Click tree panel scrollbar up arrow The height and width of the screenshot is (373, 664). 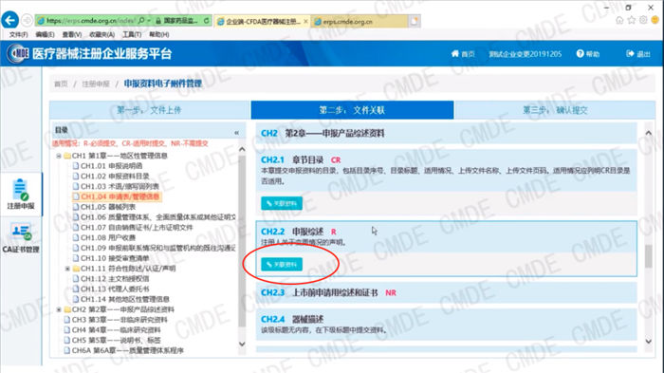(x=242, y=149)
